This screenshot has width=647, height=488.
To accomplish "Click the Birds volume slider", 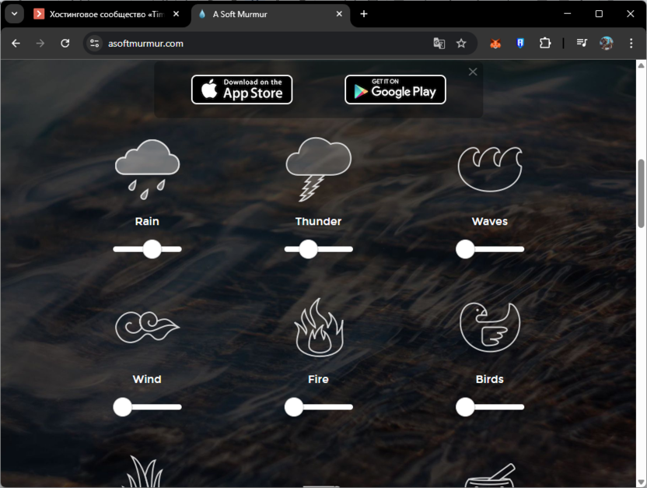I will (x=490, y=407).
